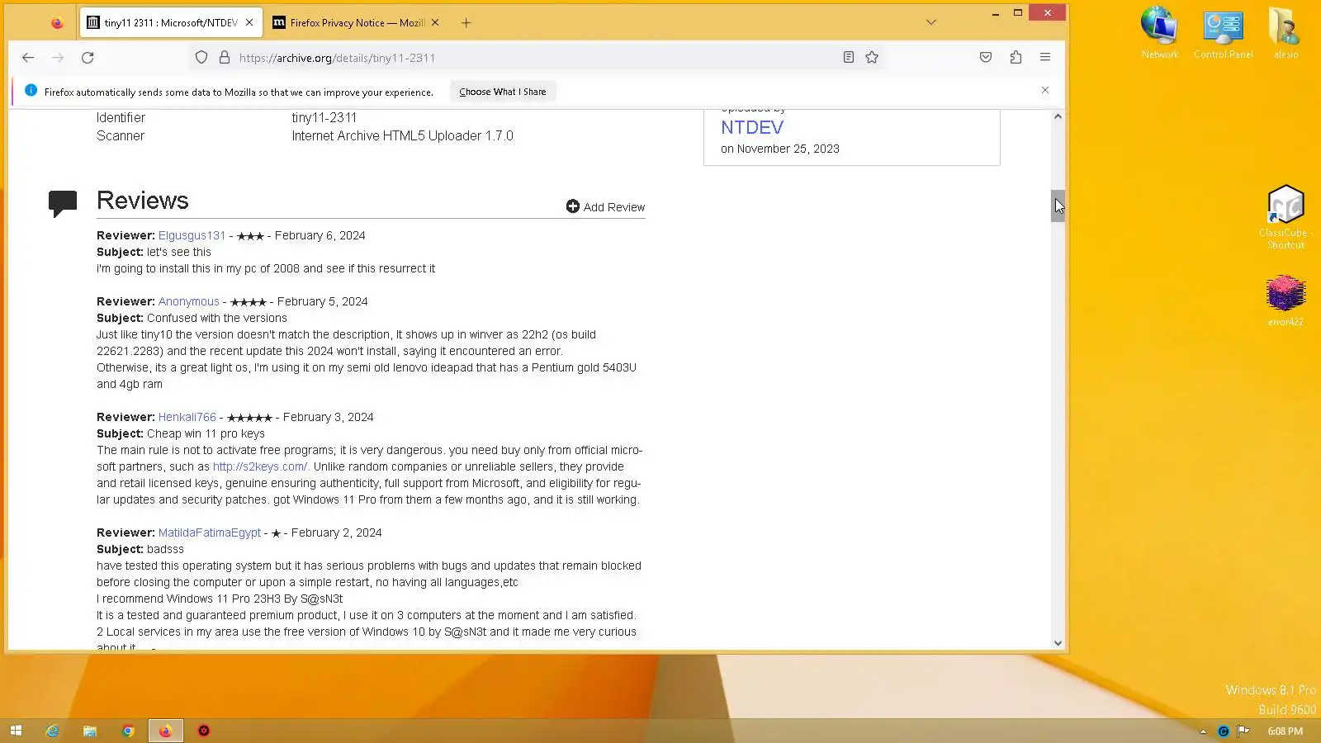The image size is (1321, 743).
Task: Click the 'Identifier' metadata label
Action: [x=121, y=118]
